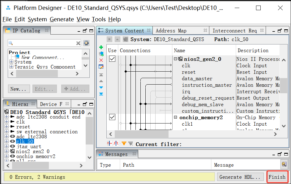Uncheck the Use box for onchip_memory2
This screenshot has width=291, height=184.
pos(112,117)
